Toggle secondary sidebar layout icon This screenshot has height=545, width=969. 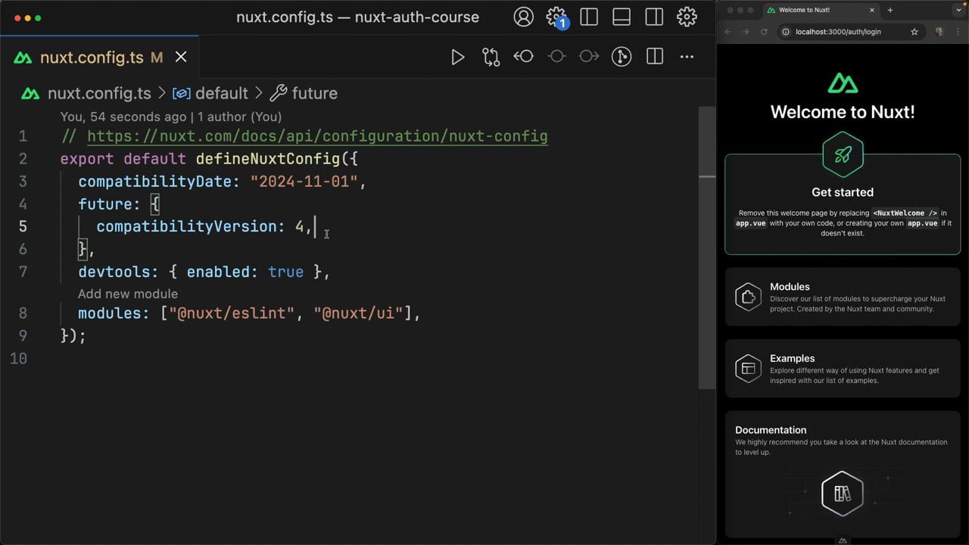coord(654,17)
